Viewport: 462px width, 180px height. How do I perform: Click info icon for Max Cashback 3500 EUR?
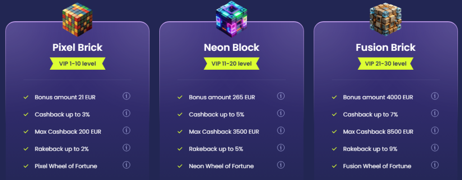[281, 130]
